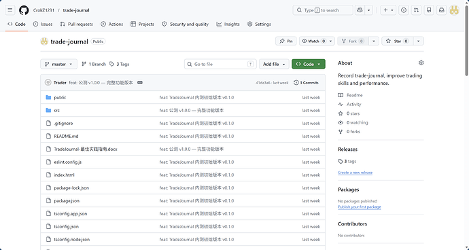469x250 pixels.
Task: Open the master branch dropdown
Action: [58, 64]
